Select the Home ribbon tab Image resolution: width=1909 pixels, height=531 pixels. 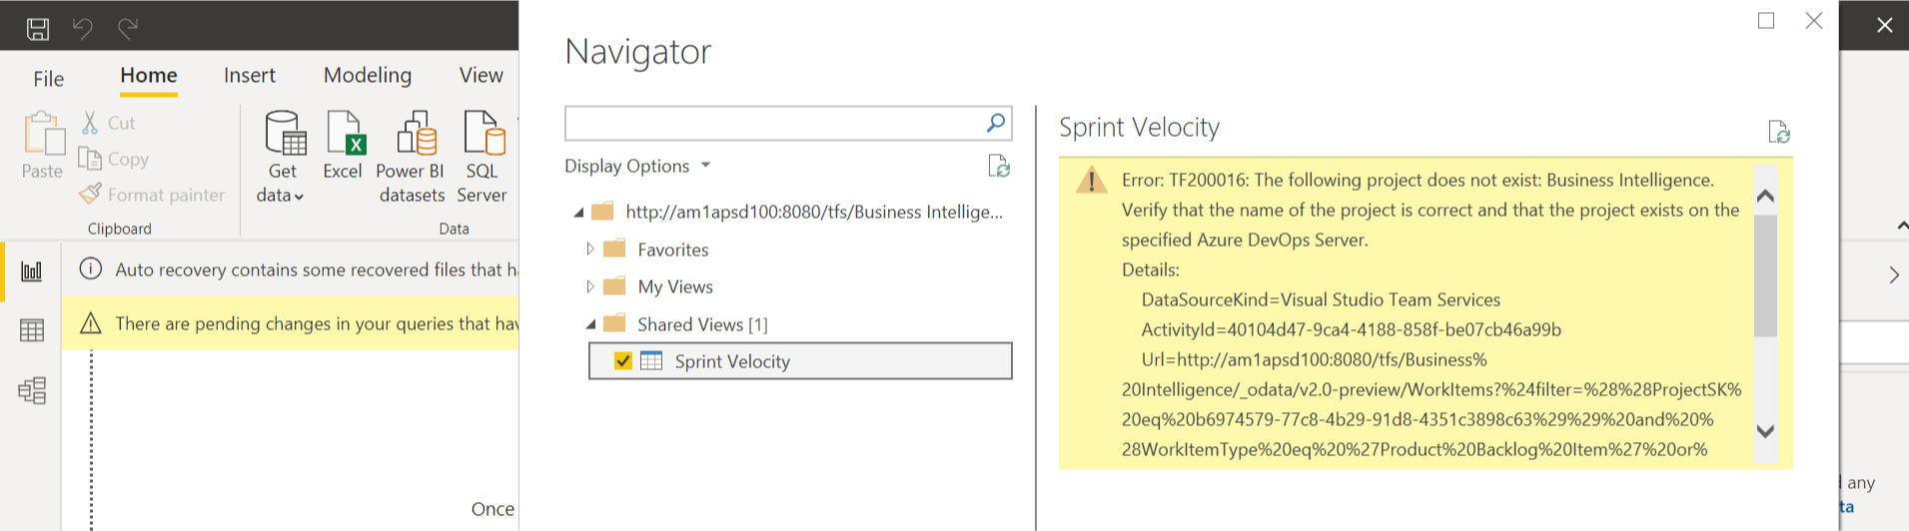tap(149, 75)
